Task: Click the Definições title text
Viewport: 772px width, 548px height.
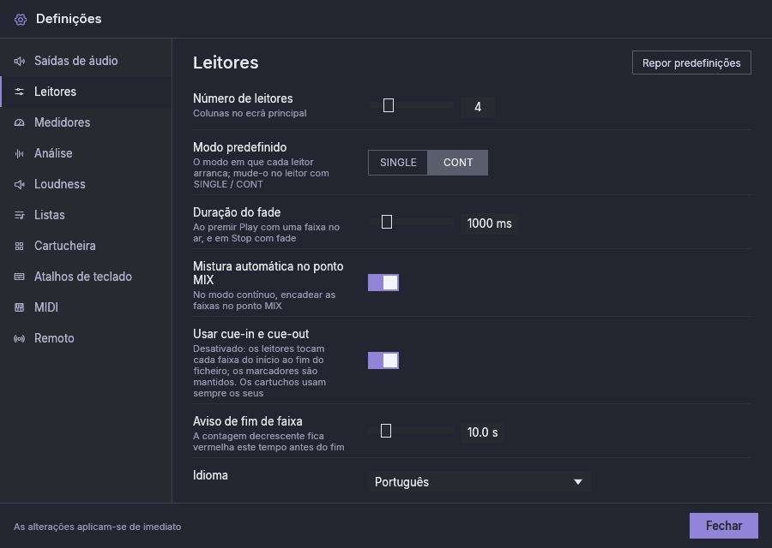Action: click(x=69, y=19)
